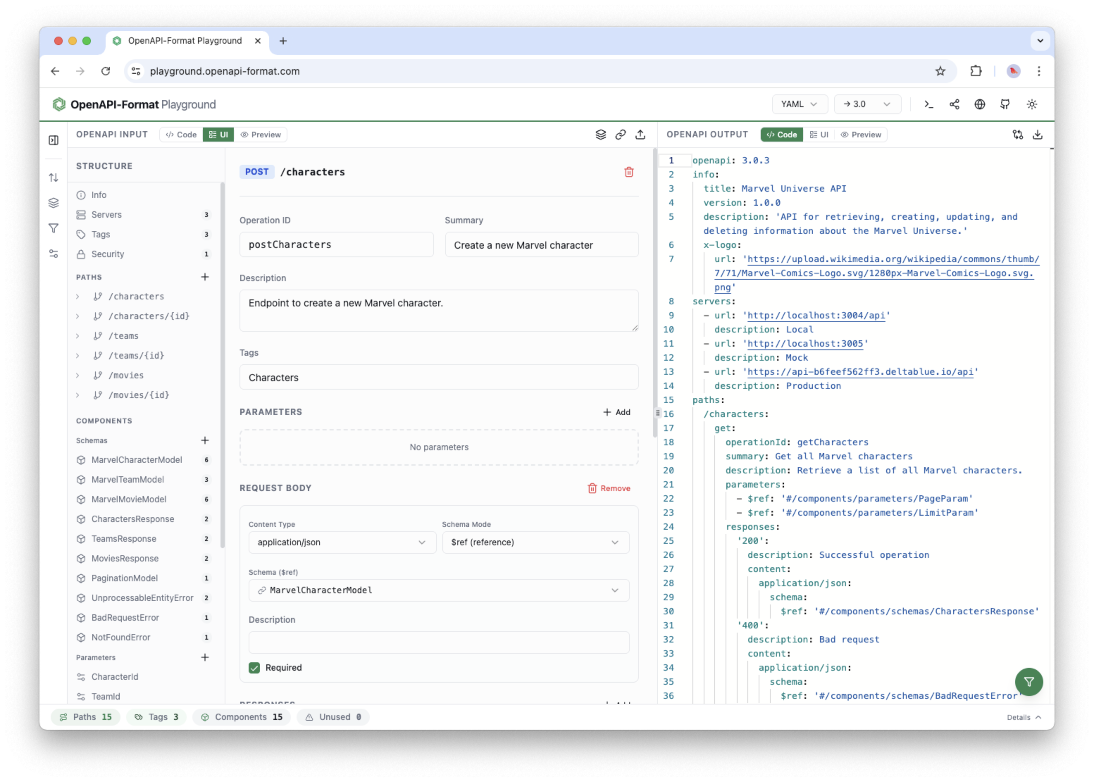Click the download icon in the output panel
Image resolution: width=1094 pixels, height=782 pixels.
pyautogui.click(x=1038, y=135)
